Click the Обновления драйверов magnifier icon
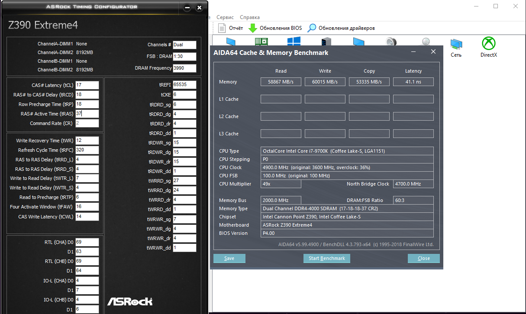Viewport: 526px width, 314px height. click(312, 28)
